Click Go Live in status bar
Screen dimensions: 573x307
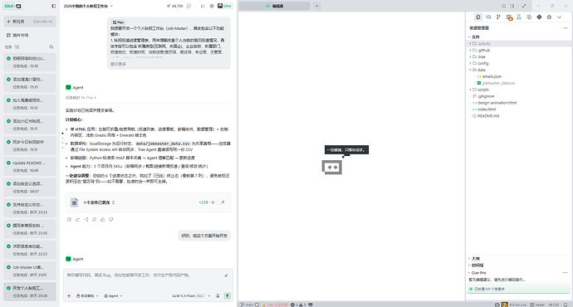point(518,305)
